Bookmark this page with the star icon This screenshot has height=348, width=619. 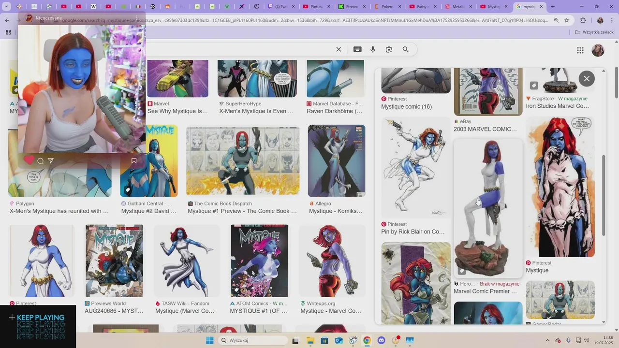(567, 20)
